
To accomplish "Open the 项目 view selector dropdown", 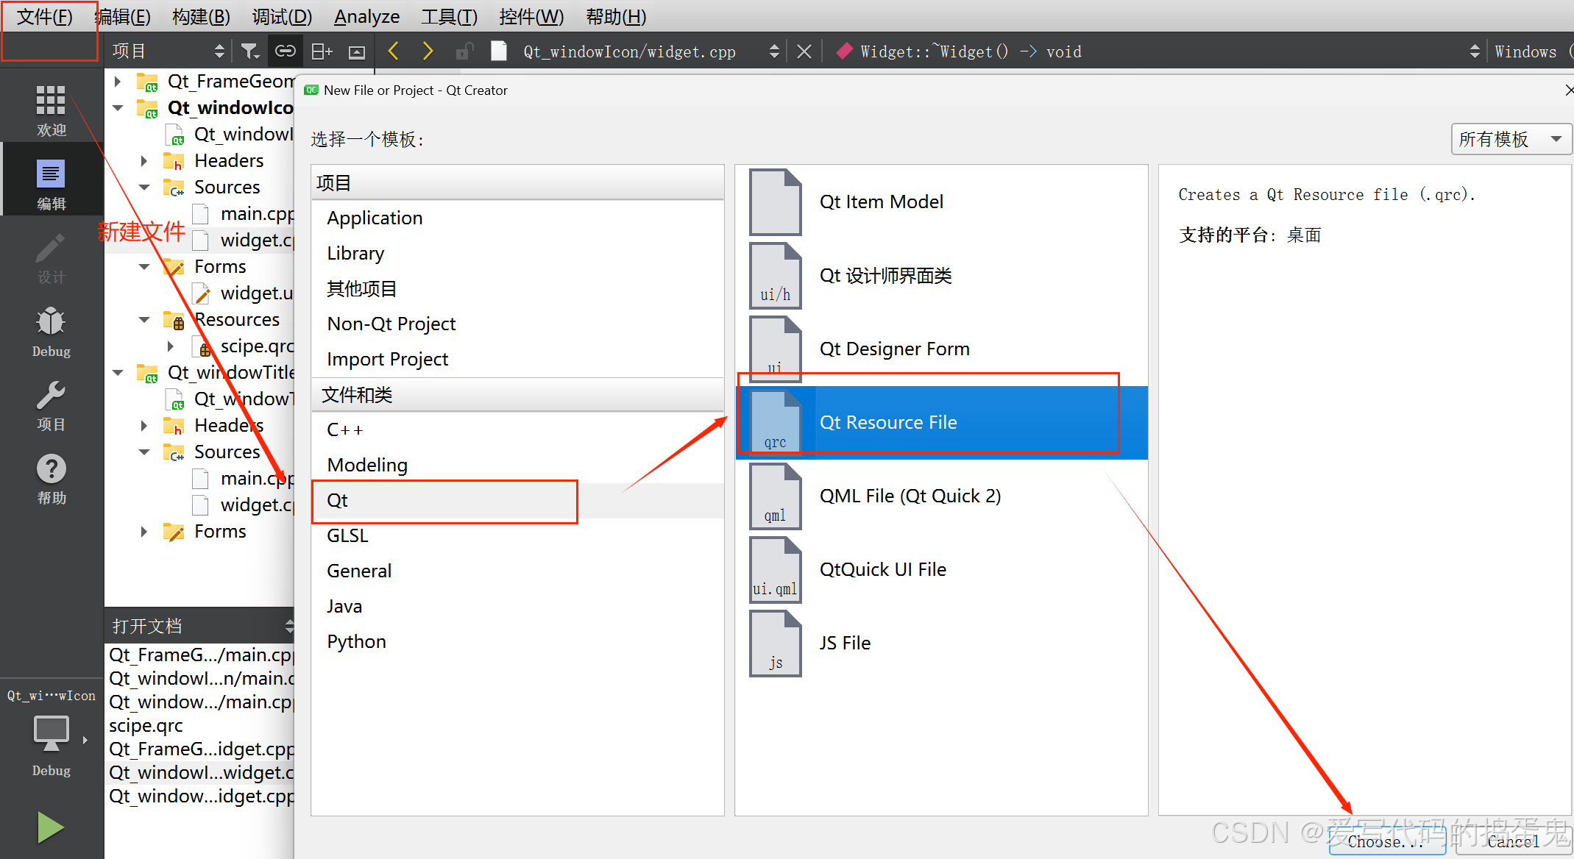I will point(168,51).
